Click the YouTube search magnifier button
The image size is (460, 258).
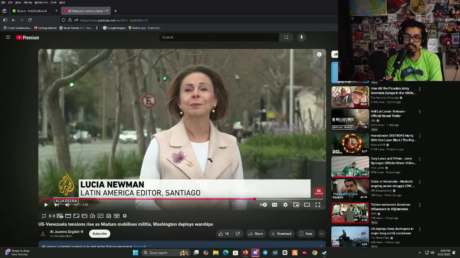pos(286,37)
